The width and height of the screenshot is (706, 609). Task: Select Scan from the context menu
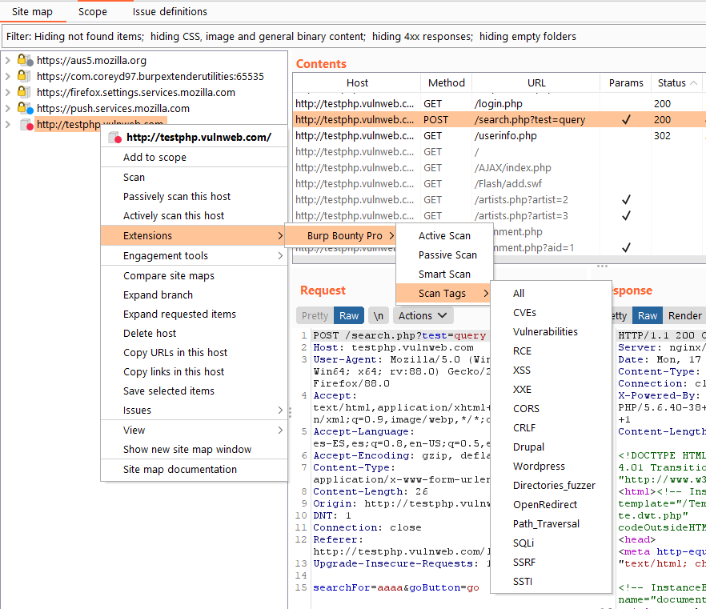pos(194,178)
